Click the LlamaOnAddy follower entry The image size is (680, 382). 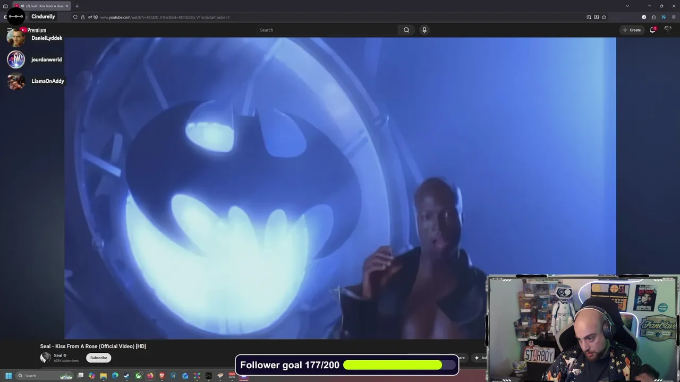click(x=36, y=81)
